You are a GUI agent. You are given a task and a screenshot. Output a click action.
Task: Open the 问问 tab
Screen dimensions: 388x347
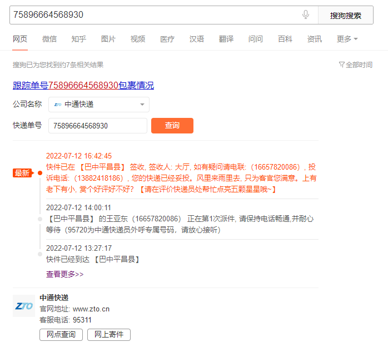point(256,39)
